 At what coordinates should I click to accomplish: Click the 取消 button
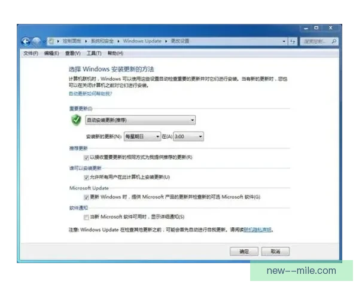coord(275,252)
